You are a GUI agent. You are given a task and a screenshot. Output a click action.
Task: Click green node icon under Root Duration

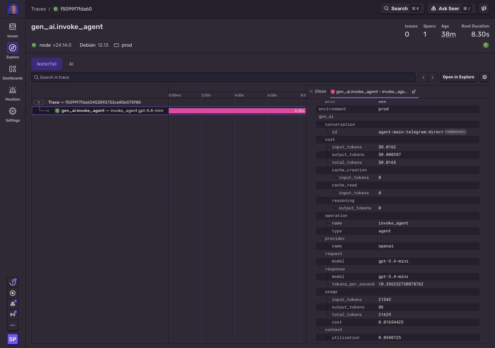[x=486, y=45]
